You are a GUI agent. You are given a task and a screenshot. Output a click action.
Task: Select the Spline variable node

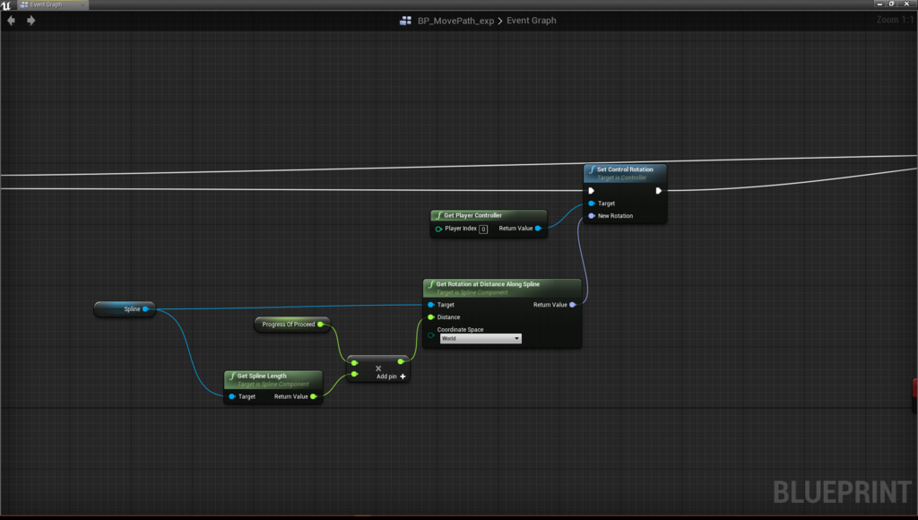(x=125, y=308)
